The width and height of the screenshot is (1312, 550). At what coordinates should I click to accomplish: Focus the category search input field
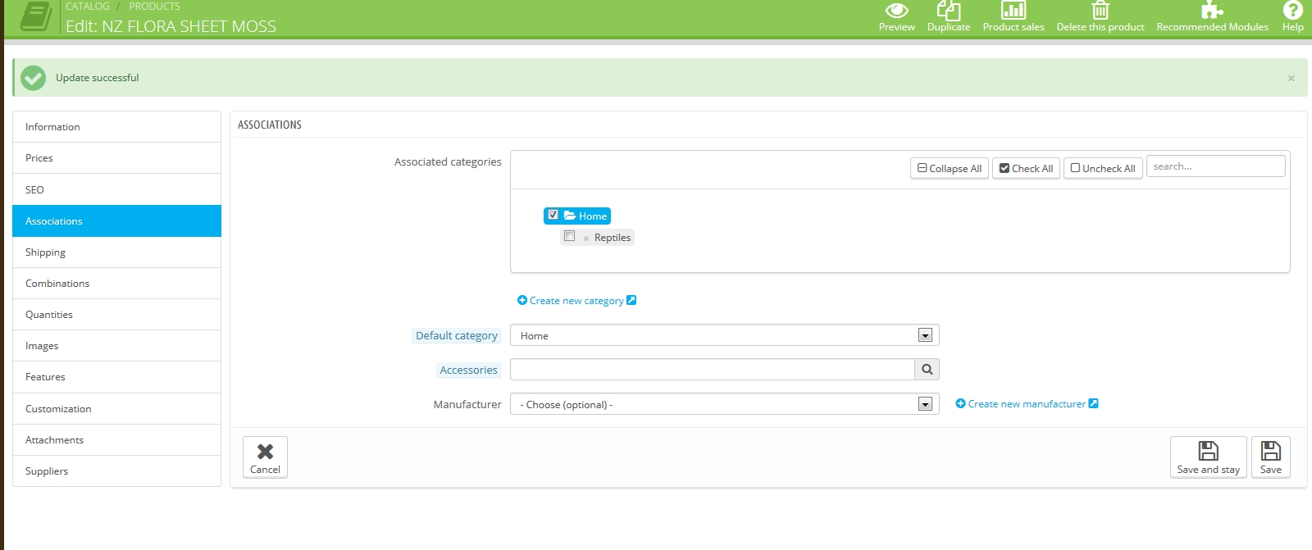1215,166
